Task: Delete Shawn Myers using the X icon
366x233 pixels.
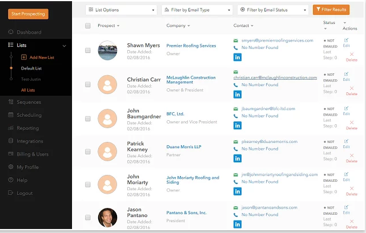Action: (352, 54)
